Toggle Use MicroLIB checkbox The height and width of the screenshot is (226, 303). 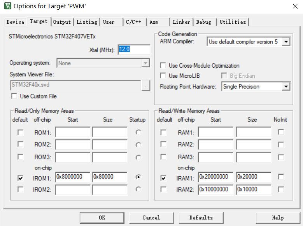(x=163, y=75)
